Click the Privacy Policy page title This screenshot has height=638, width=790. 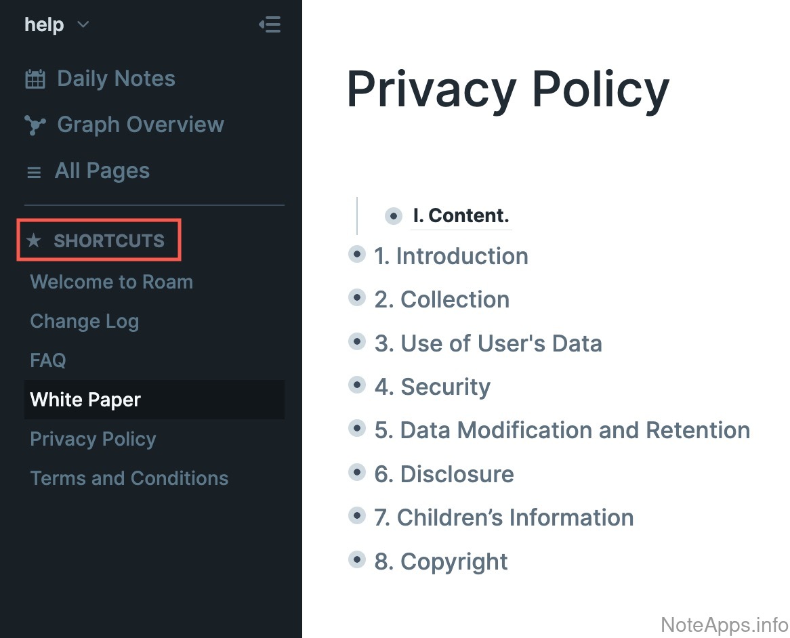coord(507,89)
